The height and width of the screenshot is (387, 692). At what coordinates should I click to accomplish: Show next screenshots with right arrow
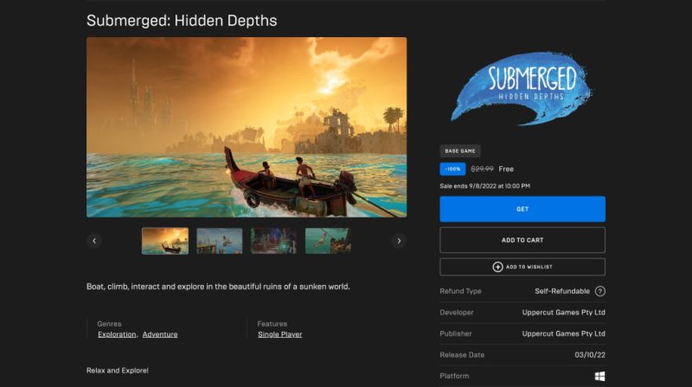coord(399,241)
